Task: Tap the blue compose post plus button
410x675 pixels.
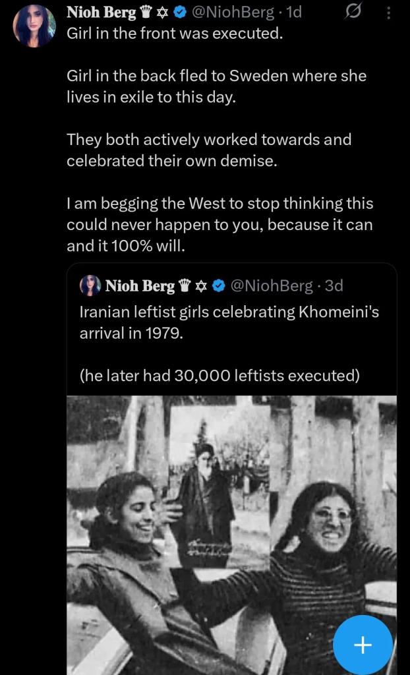Action: tap(363, 645)
